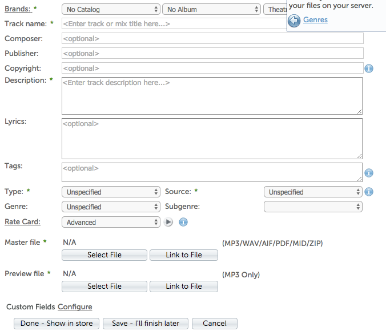This screenshot has width=386, height=335.
Task: Click the info icon beside the Source dropdown
Action: 369,192
